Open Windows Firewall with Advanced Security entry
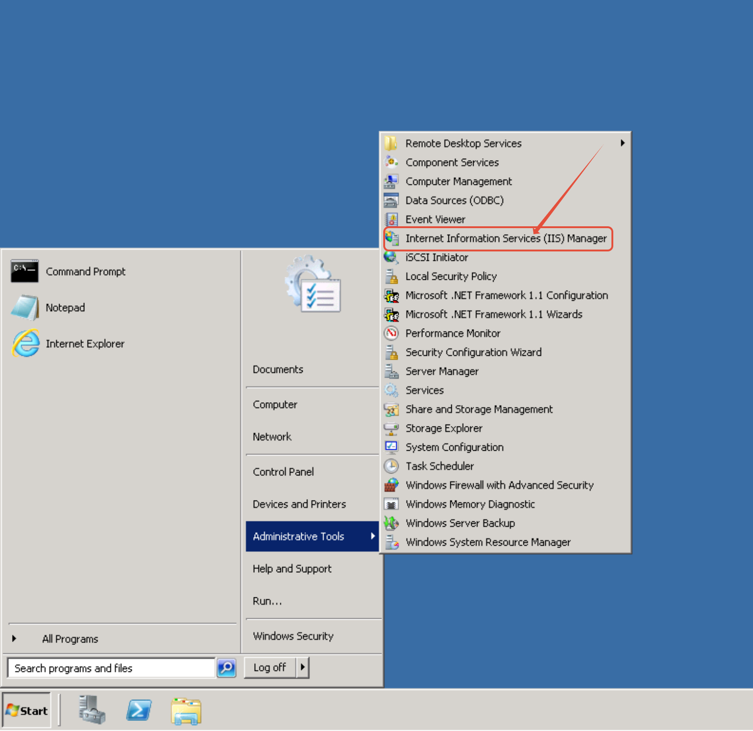The width and height of the screenshot is (753, 731). [x=506, y=485]
